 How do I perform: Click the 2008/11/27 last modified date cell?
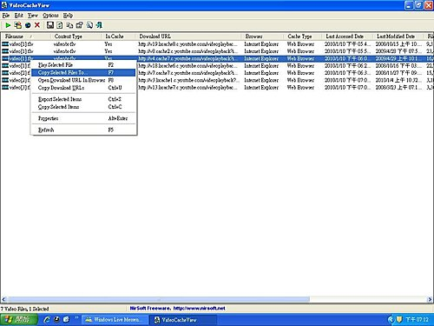tap(398, 73)
